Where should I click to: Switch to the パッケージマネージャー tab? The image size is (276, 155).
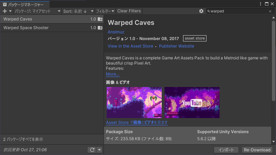click(x=25, y=4)
